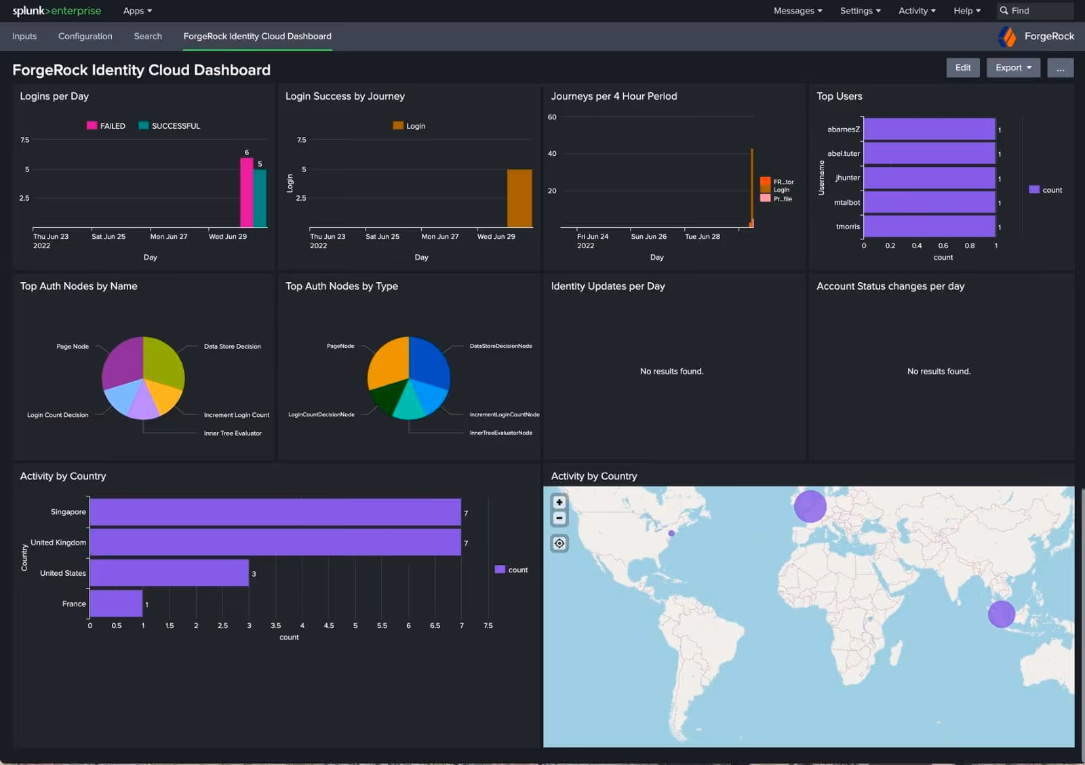Screen dimensions: 1085x765
Task: Click the pink failed logins bar
Action: 247,193
